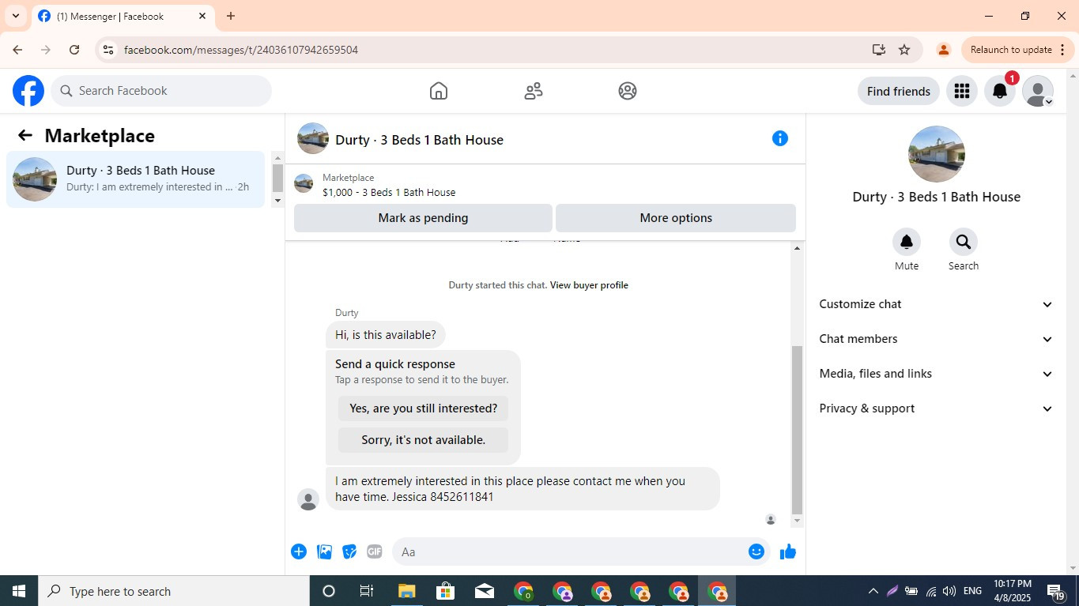Go back using Marketplace back arrow

click(25, 135)
